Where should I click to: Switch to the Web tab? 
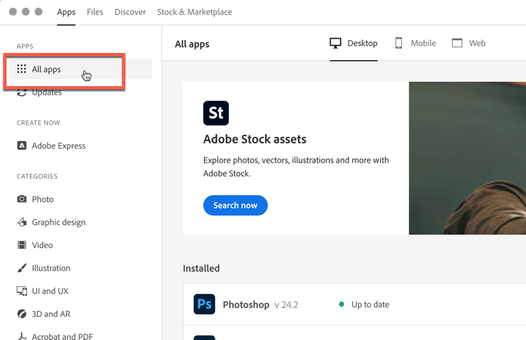tap(468, 43)
